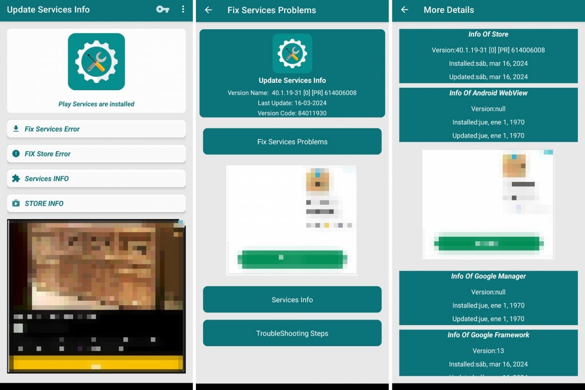Tap exclamation icon beside FIX Store Error

(16, 154)
